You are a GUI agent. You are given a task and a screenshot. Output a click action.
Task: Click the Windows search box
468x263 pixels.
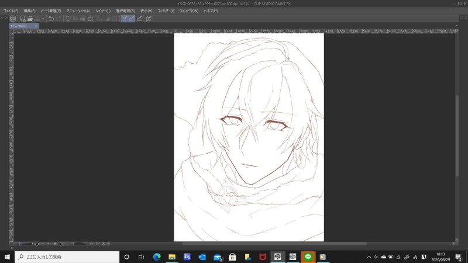click(x=67, y=257)
